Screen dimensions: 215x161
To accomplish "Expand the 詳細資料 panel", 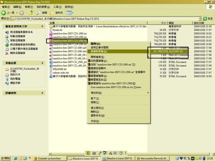I will click(42, 93).
